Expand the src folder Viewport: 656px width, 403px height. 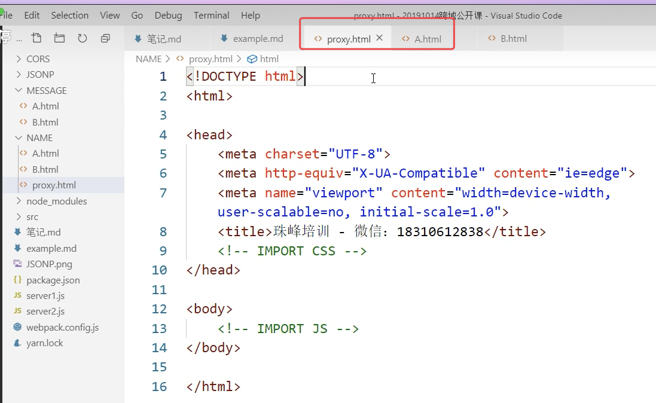[x=63, y=217]
